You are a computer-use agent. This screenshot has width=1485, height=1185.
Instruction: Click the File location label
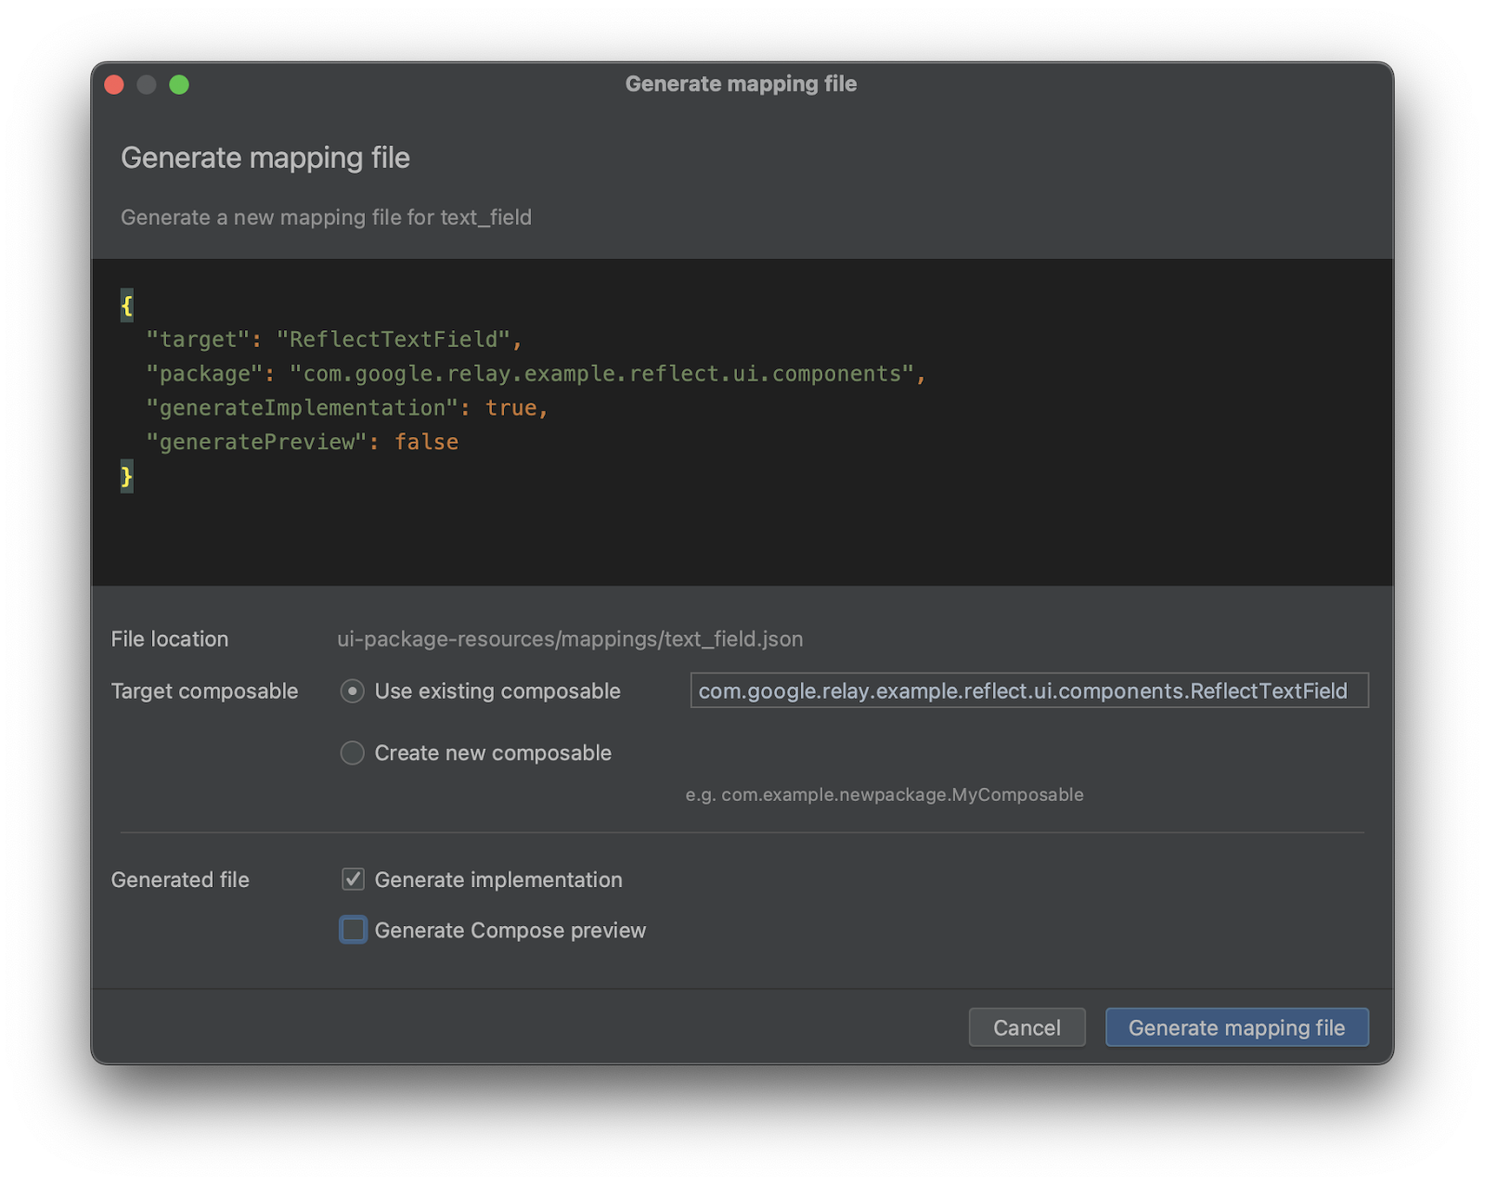pos(170,638)
